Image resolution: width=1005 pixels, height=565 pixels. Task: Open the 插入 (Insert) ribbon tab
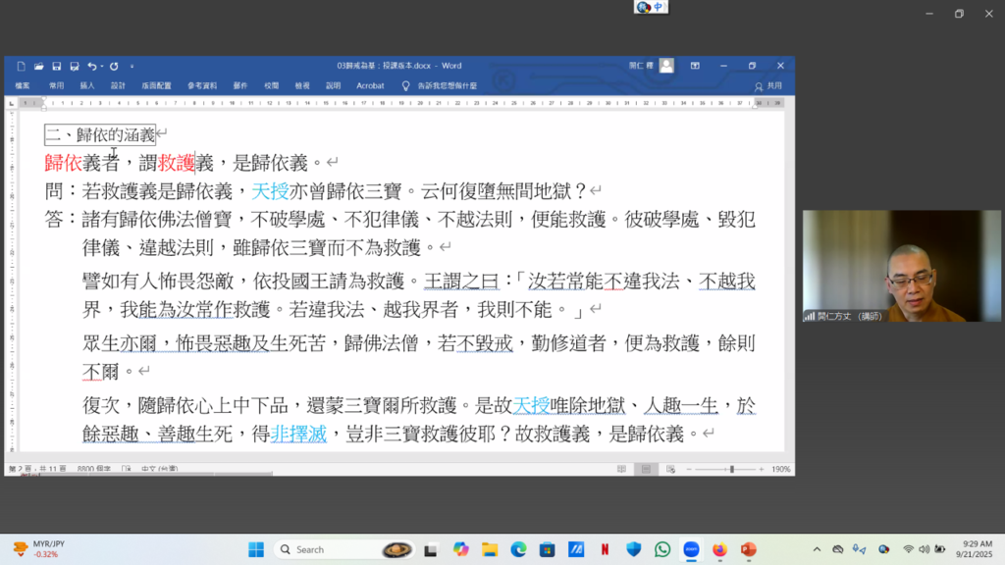coord(87,86)
